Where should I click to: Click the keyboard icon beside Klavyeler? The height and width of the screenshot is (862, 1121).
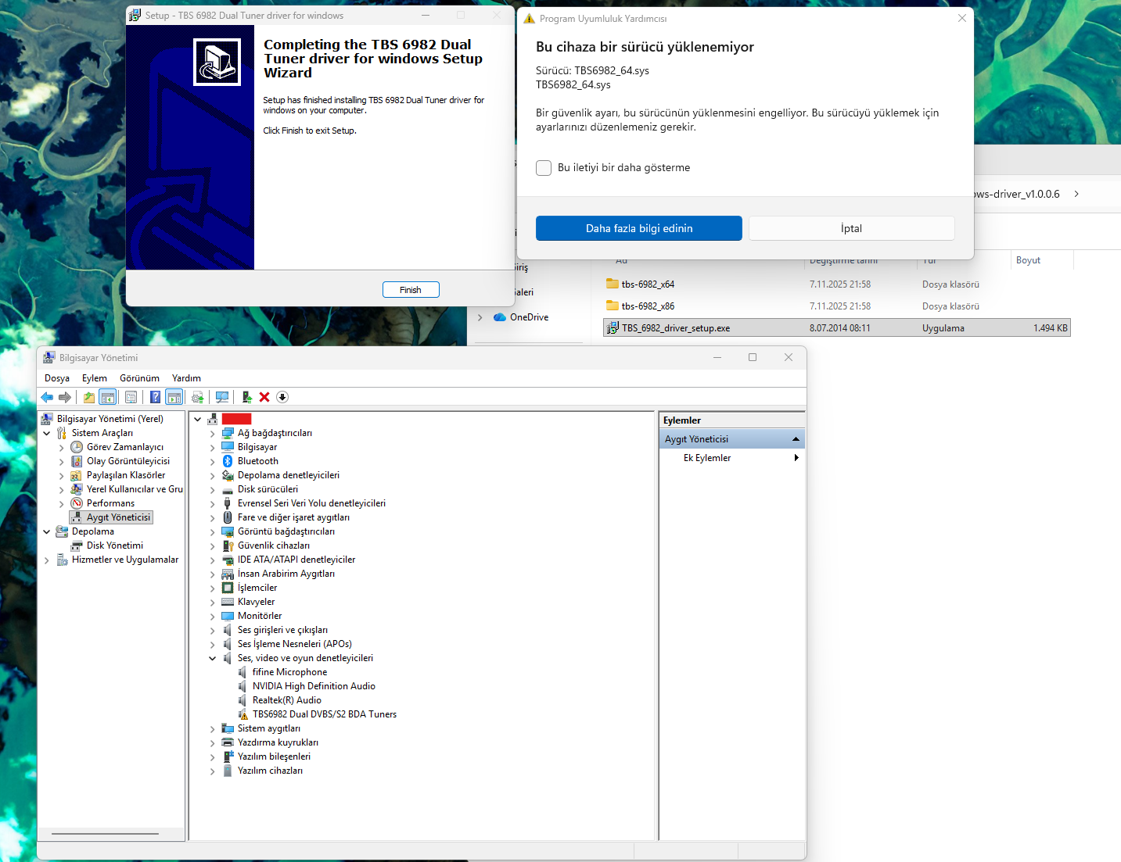pyautogui.click(x=228, y=602)
